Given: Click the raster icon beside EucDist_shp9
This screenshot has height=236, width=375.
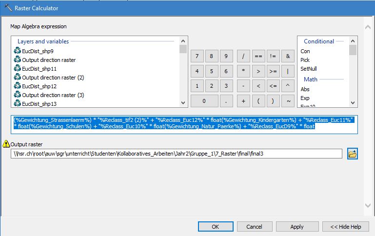Looking at the screenshot, I should pyautogui.click(x=18, y=51).
